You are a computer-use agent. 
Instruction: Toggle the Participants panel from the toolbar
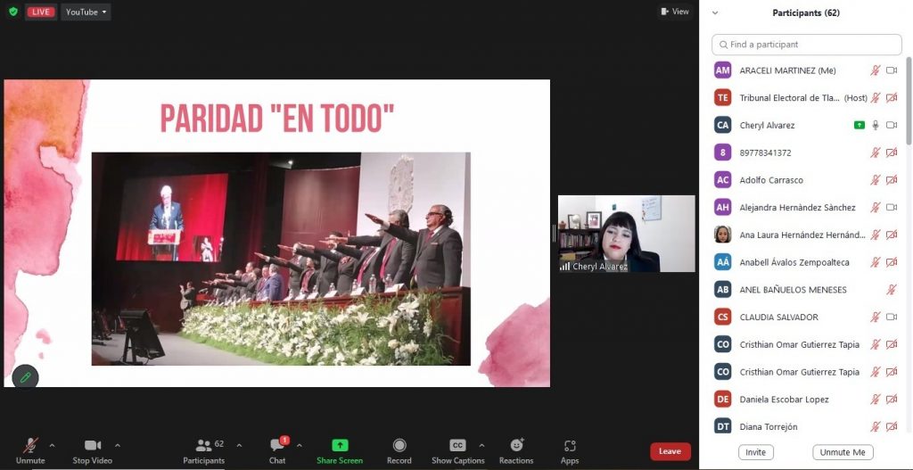[204, 445]
